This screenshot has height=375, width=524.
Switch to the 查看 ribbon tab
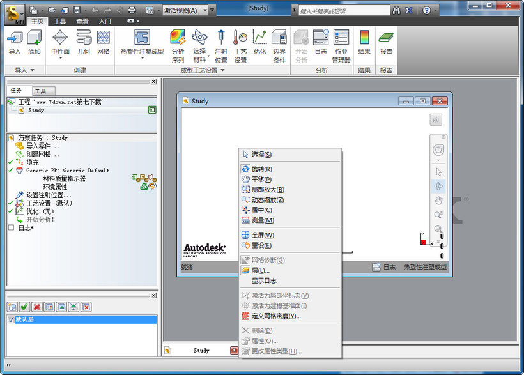pyautogui.click(x=82, y=21)
